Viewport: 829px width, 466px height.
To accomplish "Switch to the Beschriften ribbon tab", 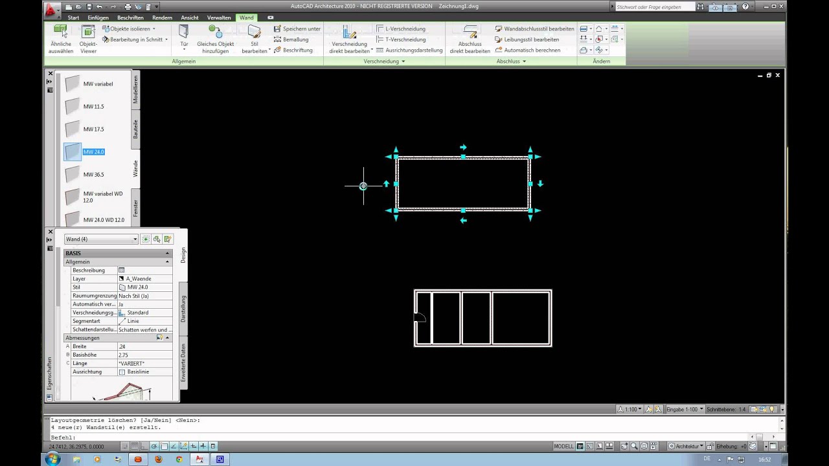I will pyautogui.click(x=130, y=17).
